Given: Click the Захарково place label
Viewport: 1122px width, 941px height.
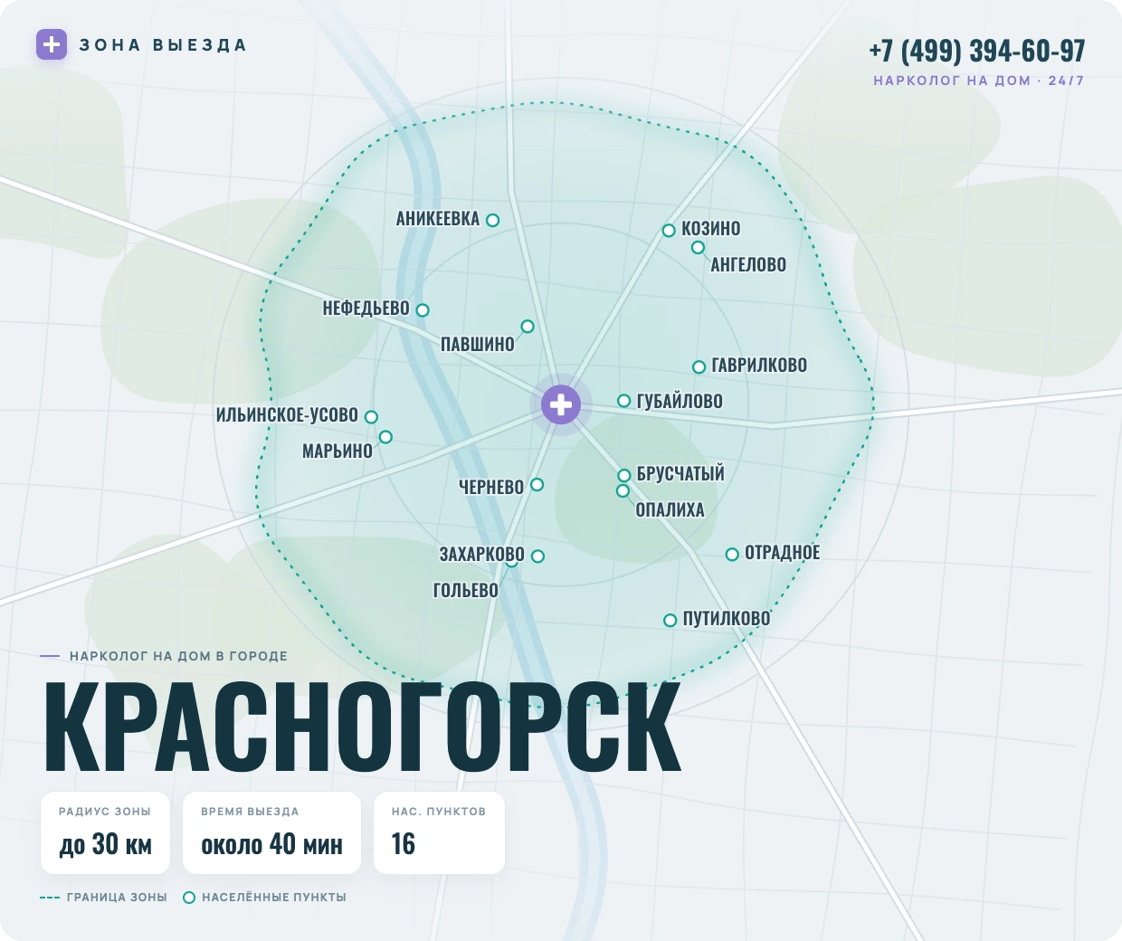Looking at the screenshot, I should (x=481, y=554).
